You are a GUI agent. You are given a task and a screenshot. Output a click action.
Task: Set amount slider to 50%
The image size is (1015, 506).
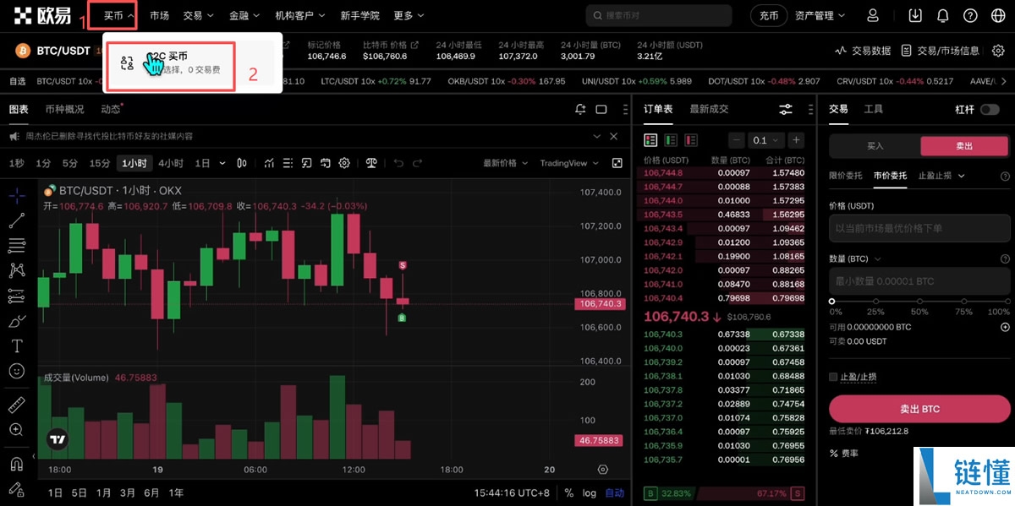[x=919, y=302]
